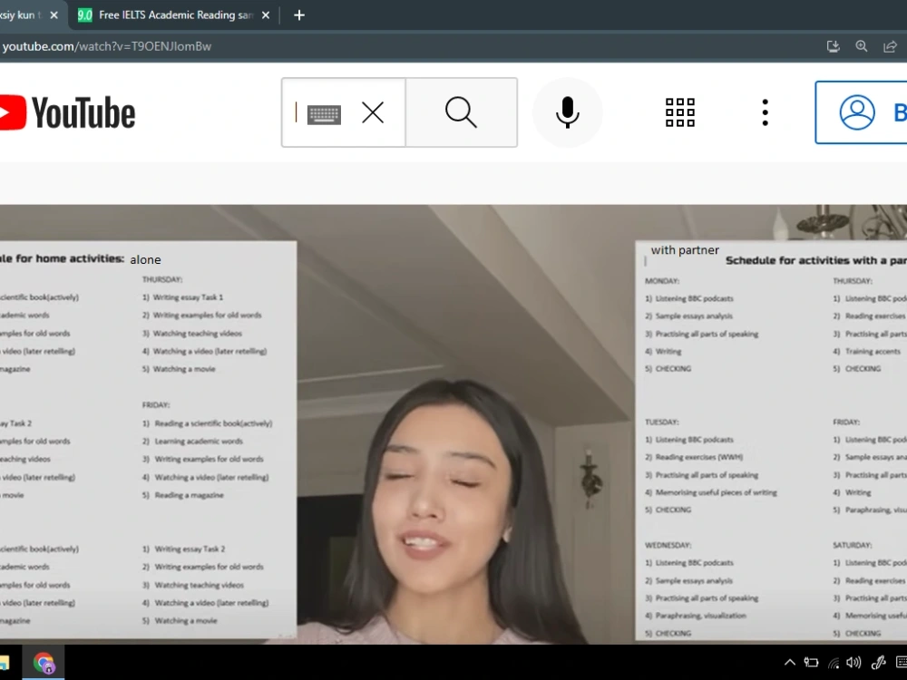
Task: Open a new browser tab
Action: coord(299,15)
